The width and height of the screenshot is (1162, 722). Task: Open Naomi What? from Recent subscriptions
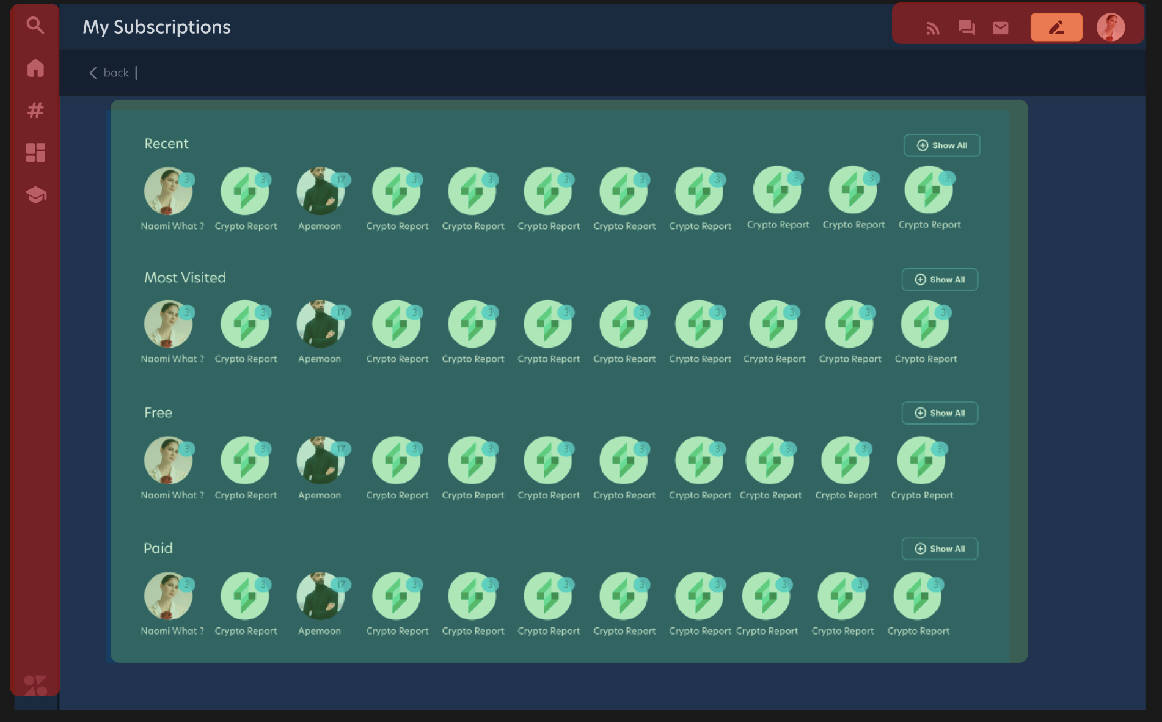click(169, 190)
